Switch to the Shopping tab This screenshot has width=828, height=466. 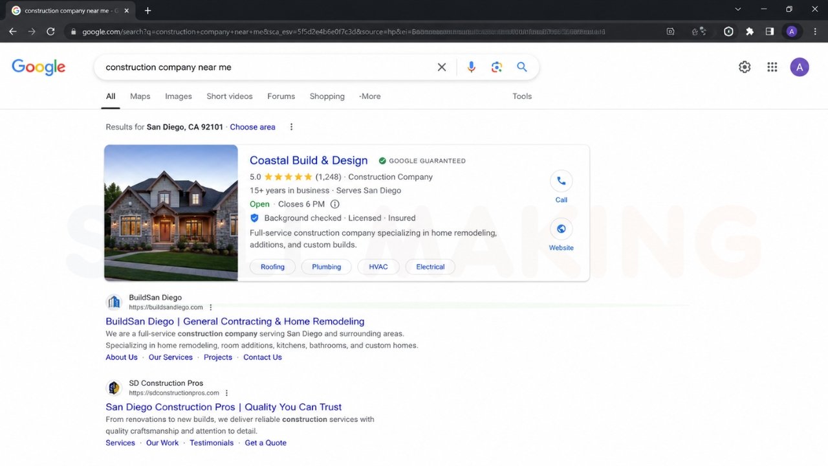[327, 96]
